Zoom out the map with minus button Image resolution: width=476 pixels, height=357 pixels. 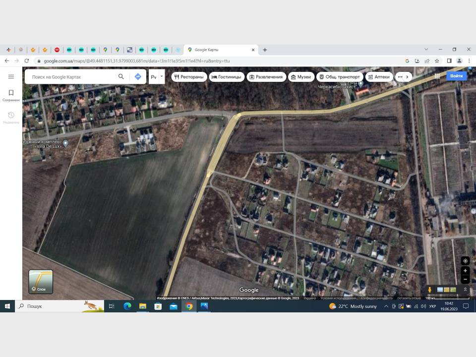(465, 279)
